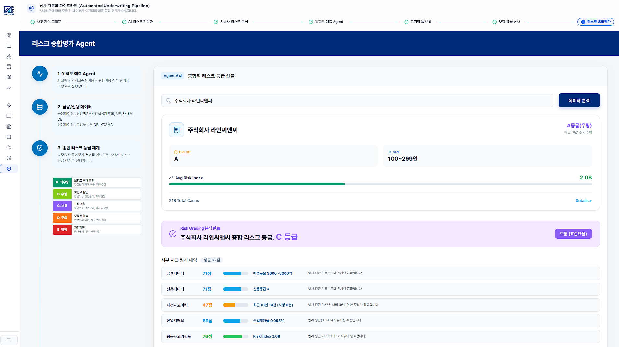Select the 리스크 종합평가 pipeline step
This screenshot has width=619, height=347.
pyautogui.click(x=596, y=22)
